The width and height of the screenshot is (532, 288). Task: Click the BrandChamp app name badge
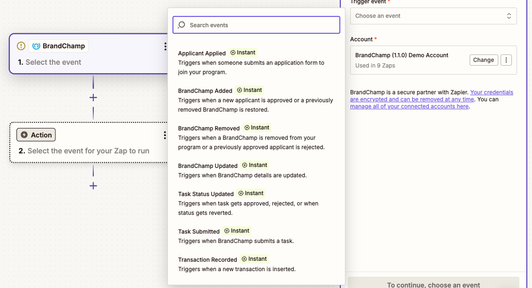tap(59, 46)
